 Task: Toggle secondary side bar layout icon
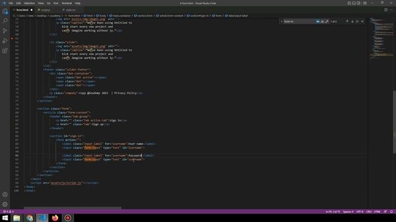point(359,3)
